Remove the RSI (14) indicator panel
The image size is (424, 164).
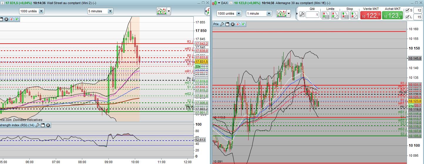coord(48,125)
